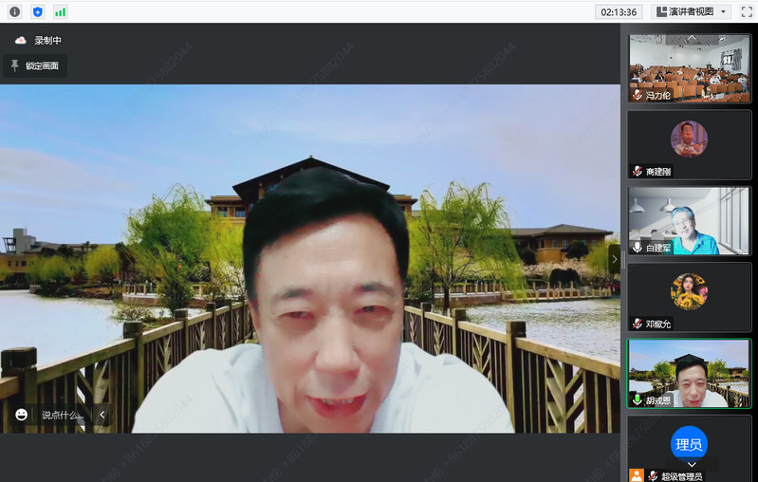Click the orange host icon for 超级管理员

637,475
